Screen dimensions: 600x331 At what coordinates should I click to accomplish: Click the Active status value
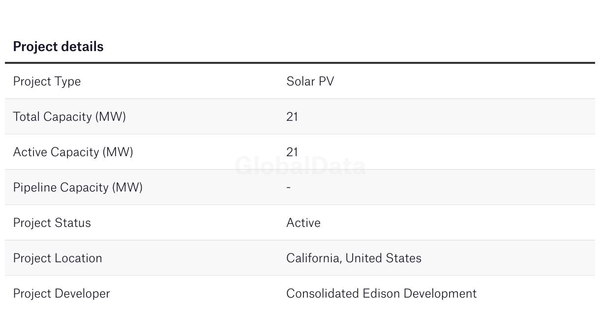tap(303, 223)
